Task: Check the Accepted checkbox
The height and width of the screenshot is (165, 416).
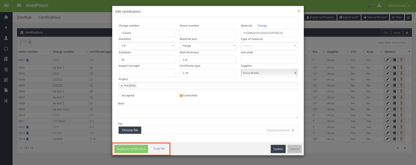Action: (x=120, y=95)
